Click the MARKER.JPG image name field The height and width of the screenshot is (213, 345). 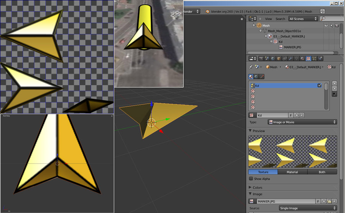tap(286, 201)
